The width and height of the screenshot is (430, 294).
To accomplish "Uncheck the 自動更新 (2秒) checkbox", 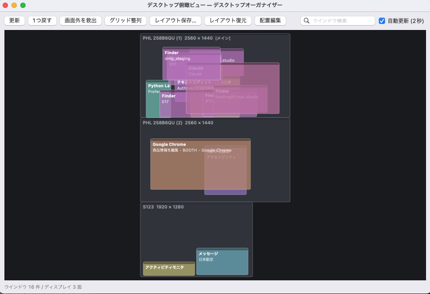I will pos(382,21).
